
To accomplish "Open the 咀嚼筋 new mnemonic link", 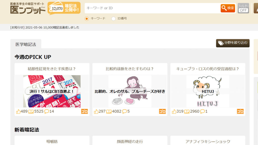I will point(52,141).
